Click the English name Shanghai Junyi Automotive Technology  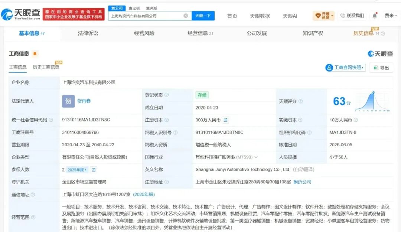coord(243,169)
